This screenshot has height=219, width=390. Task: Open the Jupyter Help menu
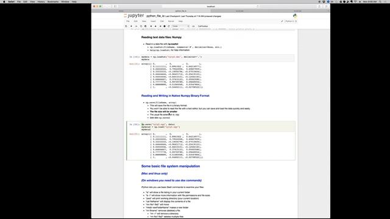click(180, 21)
